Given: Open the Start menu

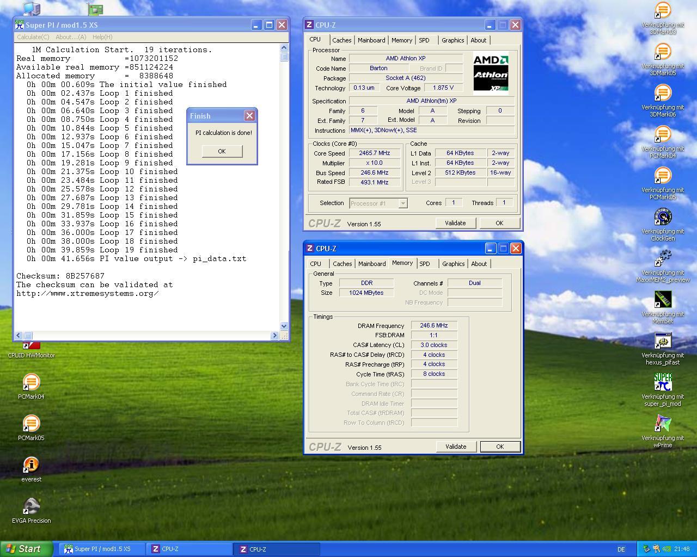Looking at the screenshot, I should point(27,549).
